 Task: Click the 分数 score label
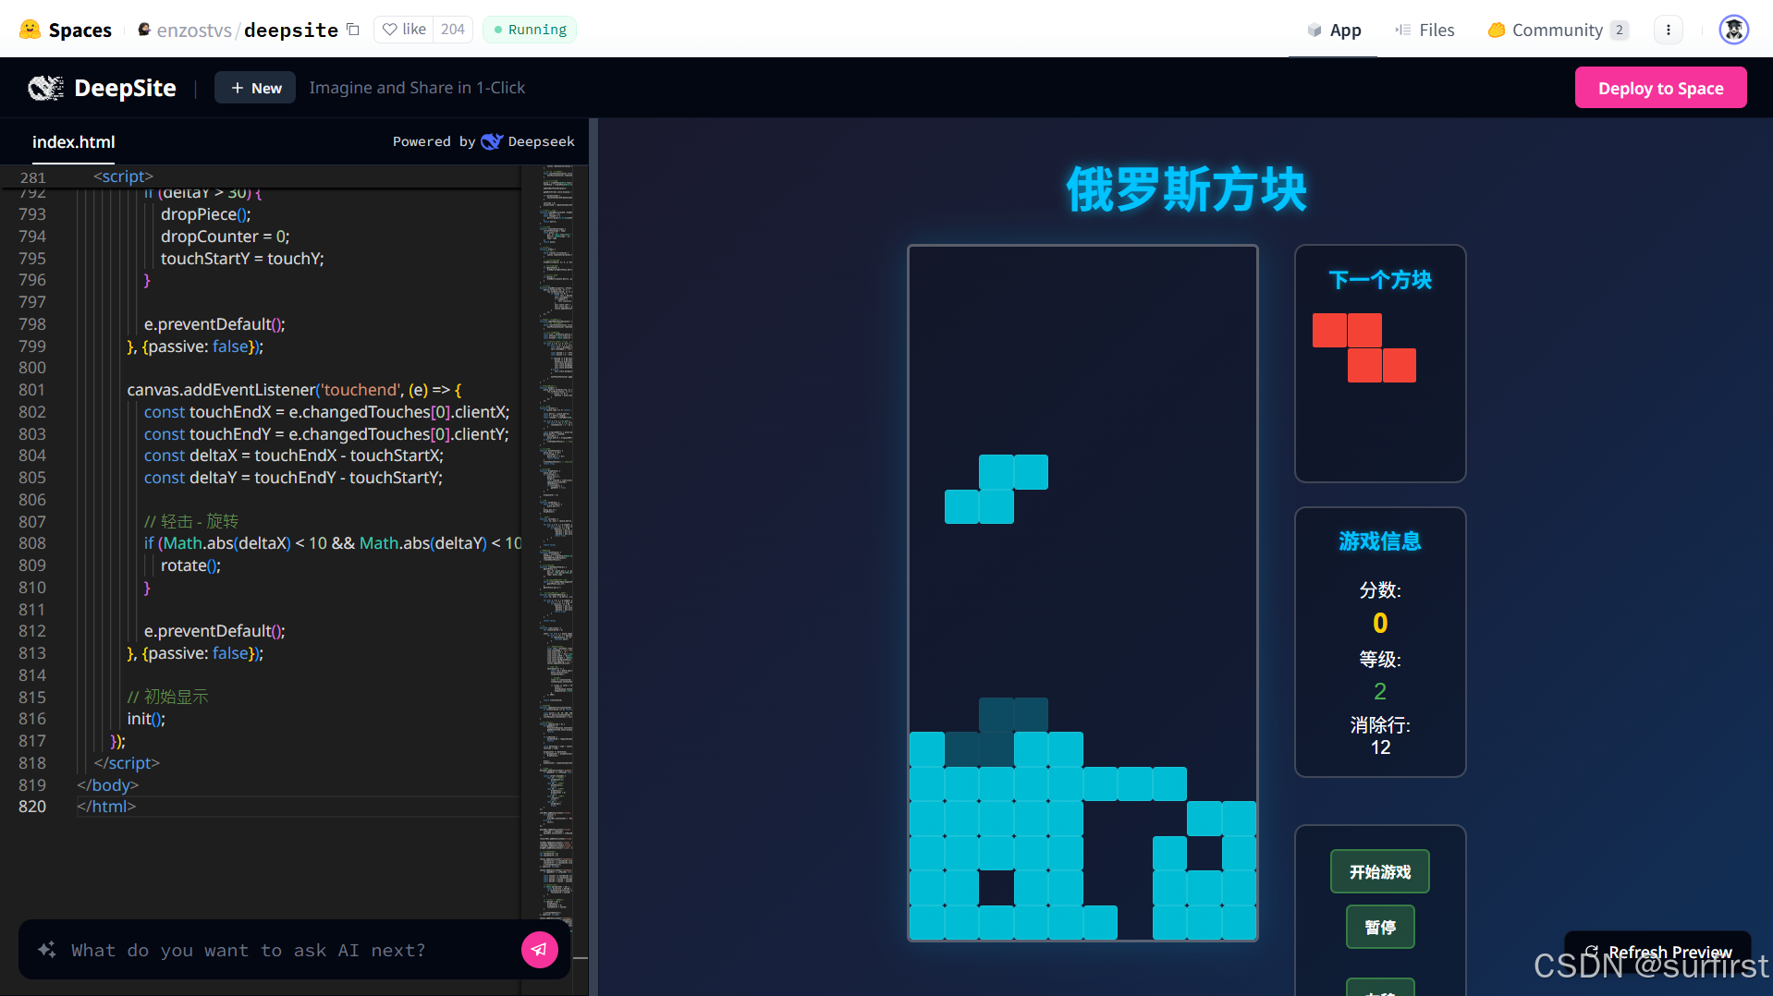pos(1379,590)
